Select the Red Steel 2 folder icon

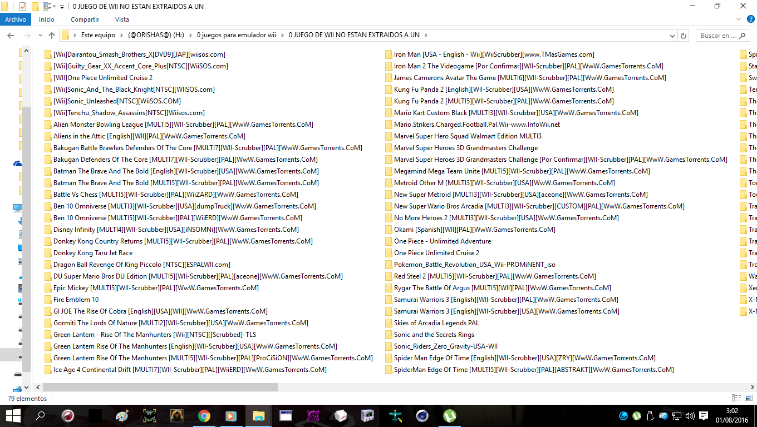click(x=389, y=276)
